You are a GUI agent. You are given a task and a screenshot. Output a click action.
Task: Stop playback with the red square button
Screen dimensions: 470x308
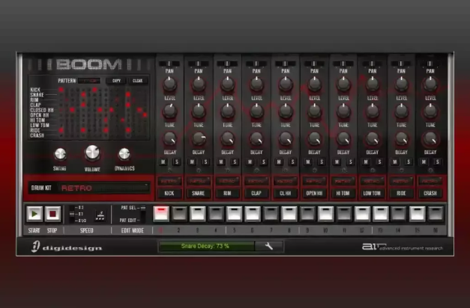pos(52,214)
